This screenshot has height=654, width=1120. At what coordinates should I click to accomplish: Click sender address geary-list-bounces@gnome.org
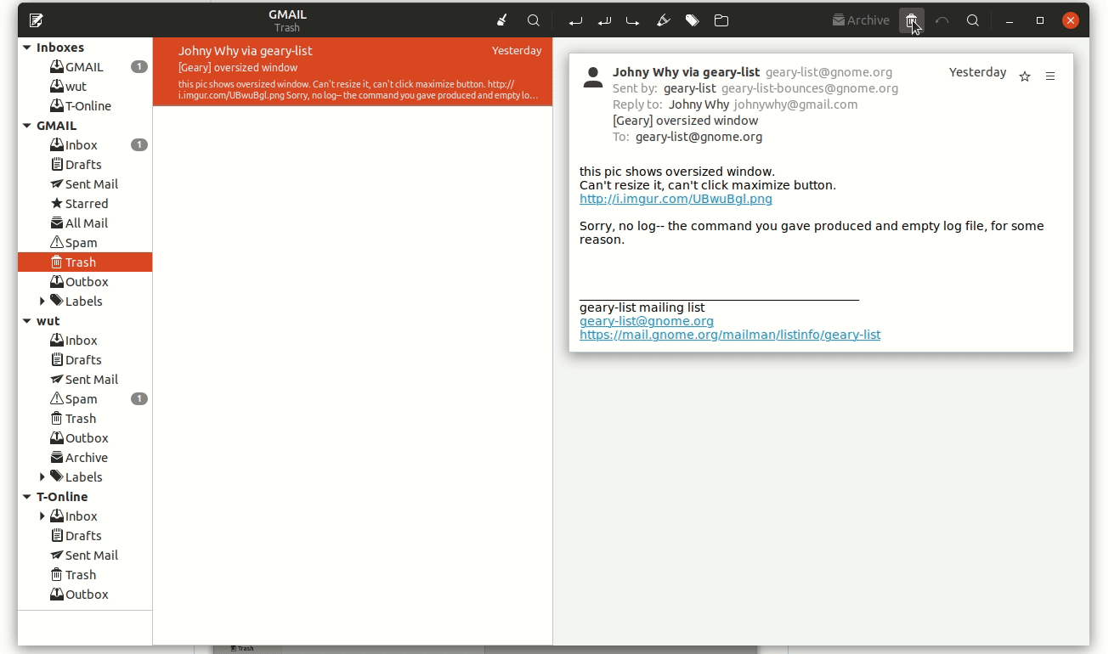(810, 89)
